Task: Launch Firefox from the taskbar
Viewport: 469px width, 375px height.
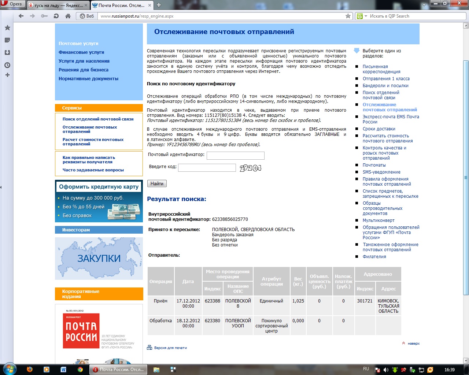Action: (30, 370)
